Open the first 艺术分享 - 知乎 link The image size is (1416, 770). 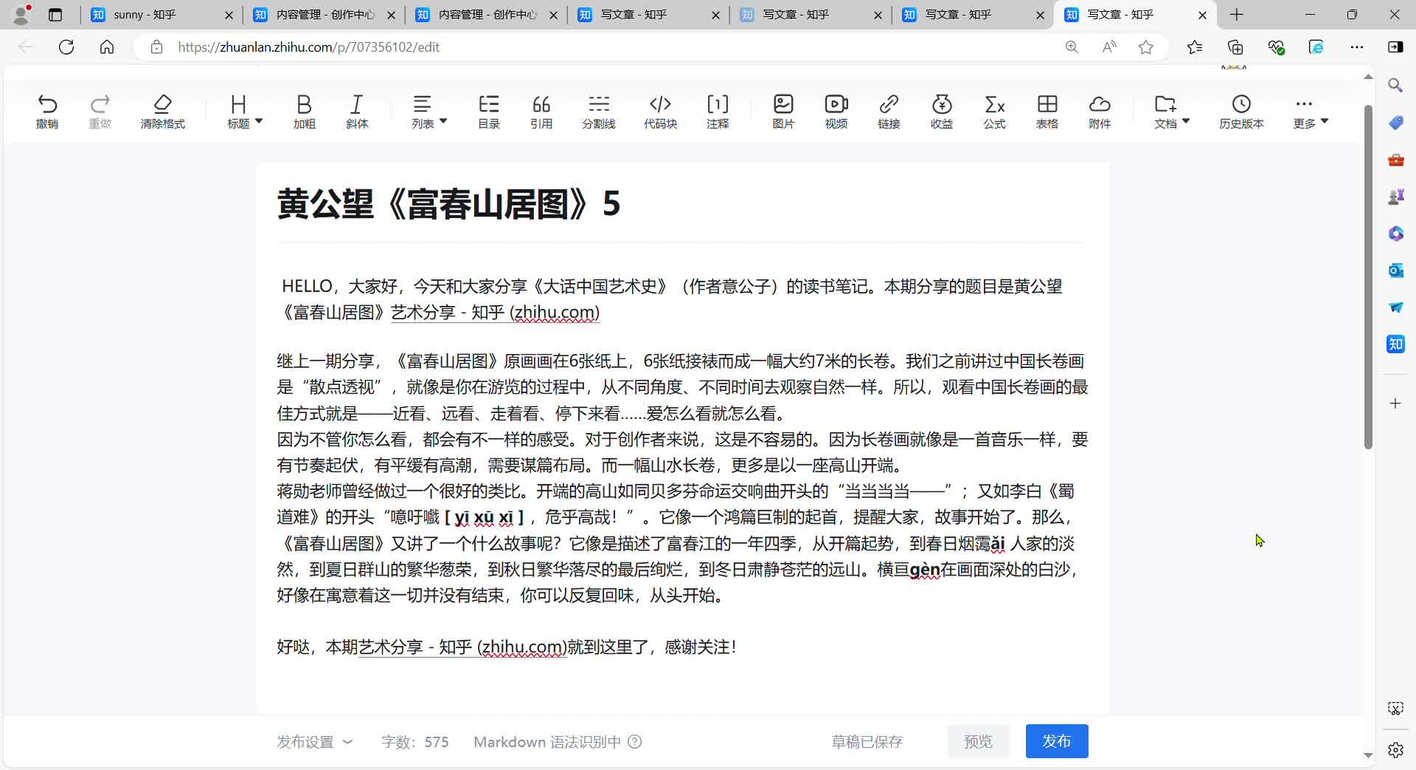click(495, 313)
